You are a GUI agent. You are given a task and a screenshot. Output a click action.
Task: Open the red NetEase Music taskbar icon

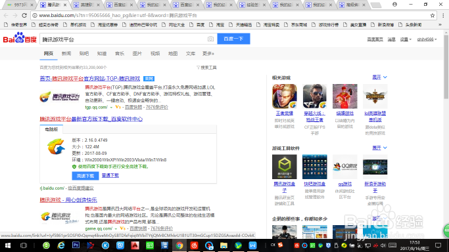click(194, 245)
